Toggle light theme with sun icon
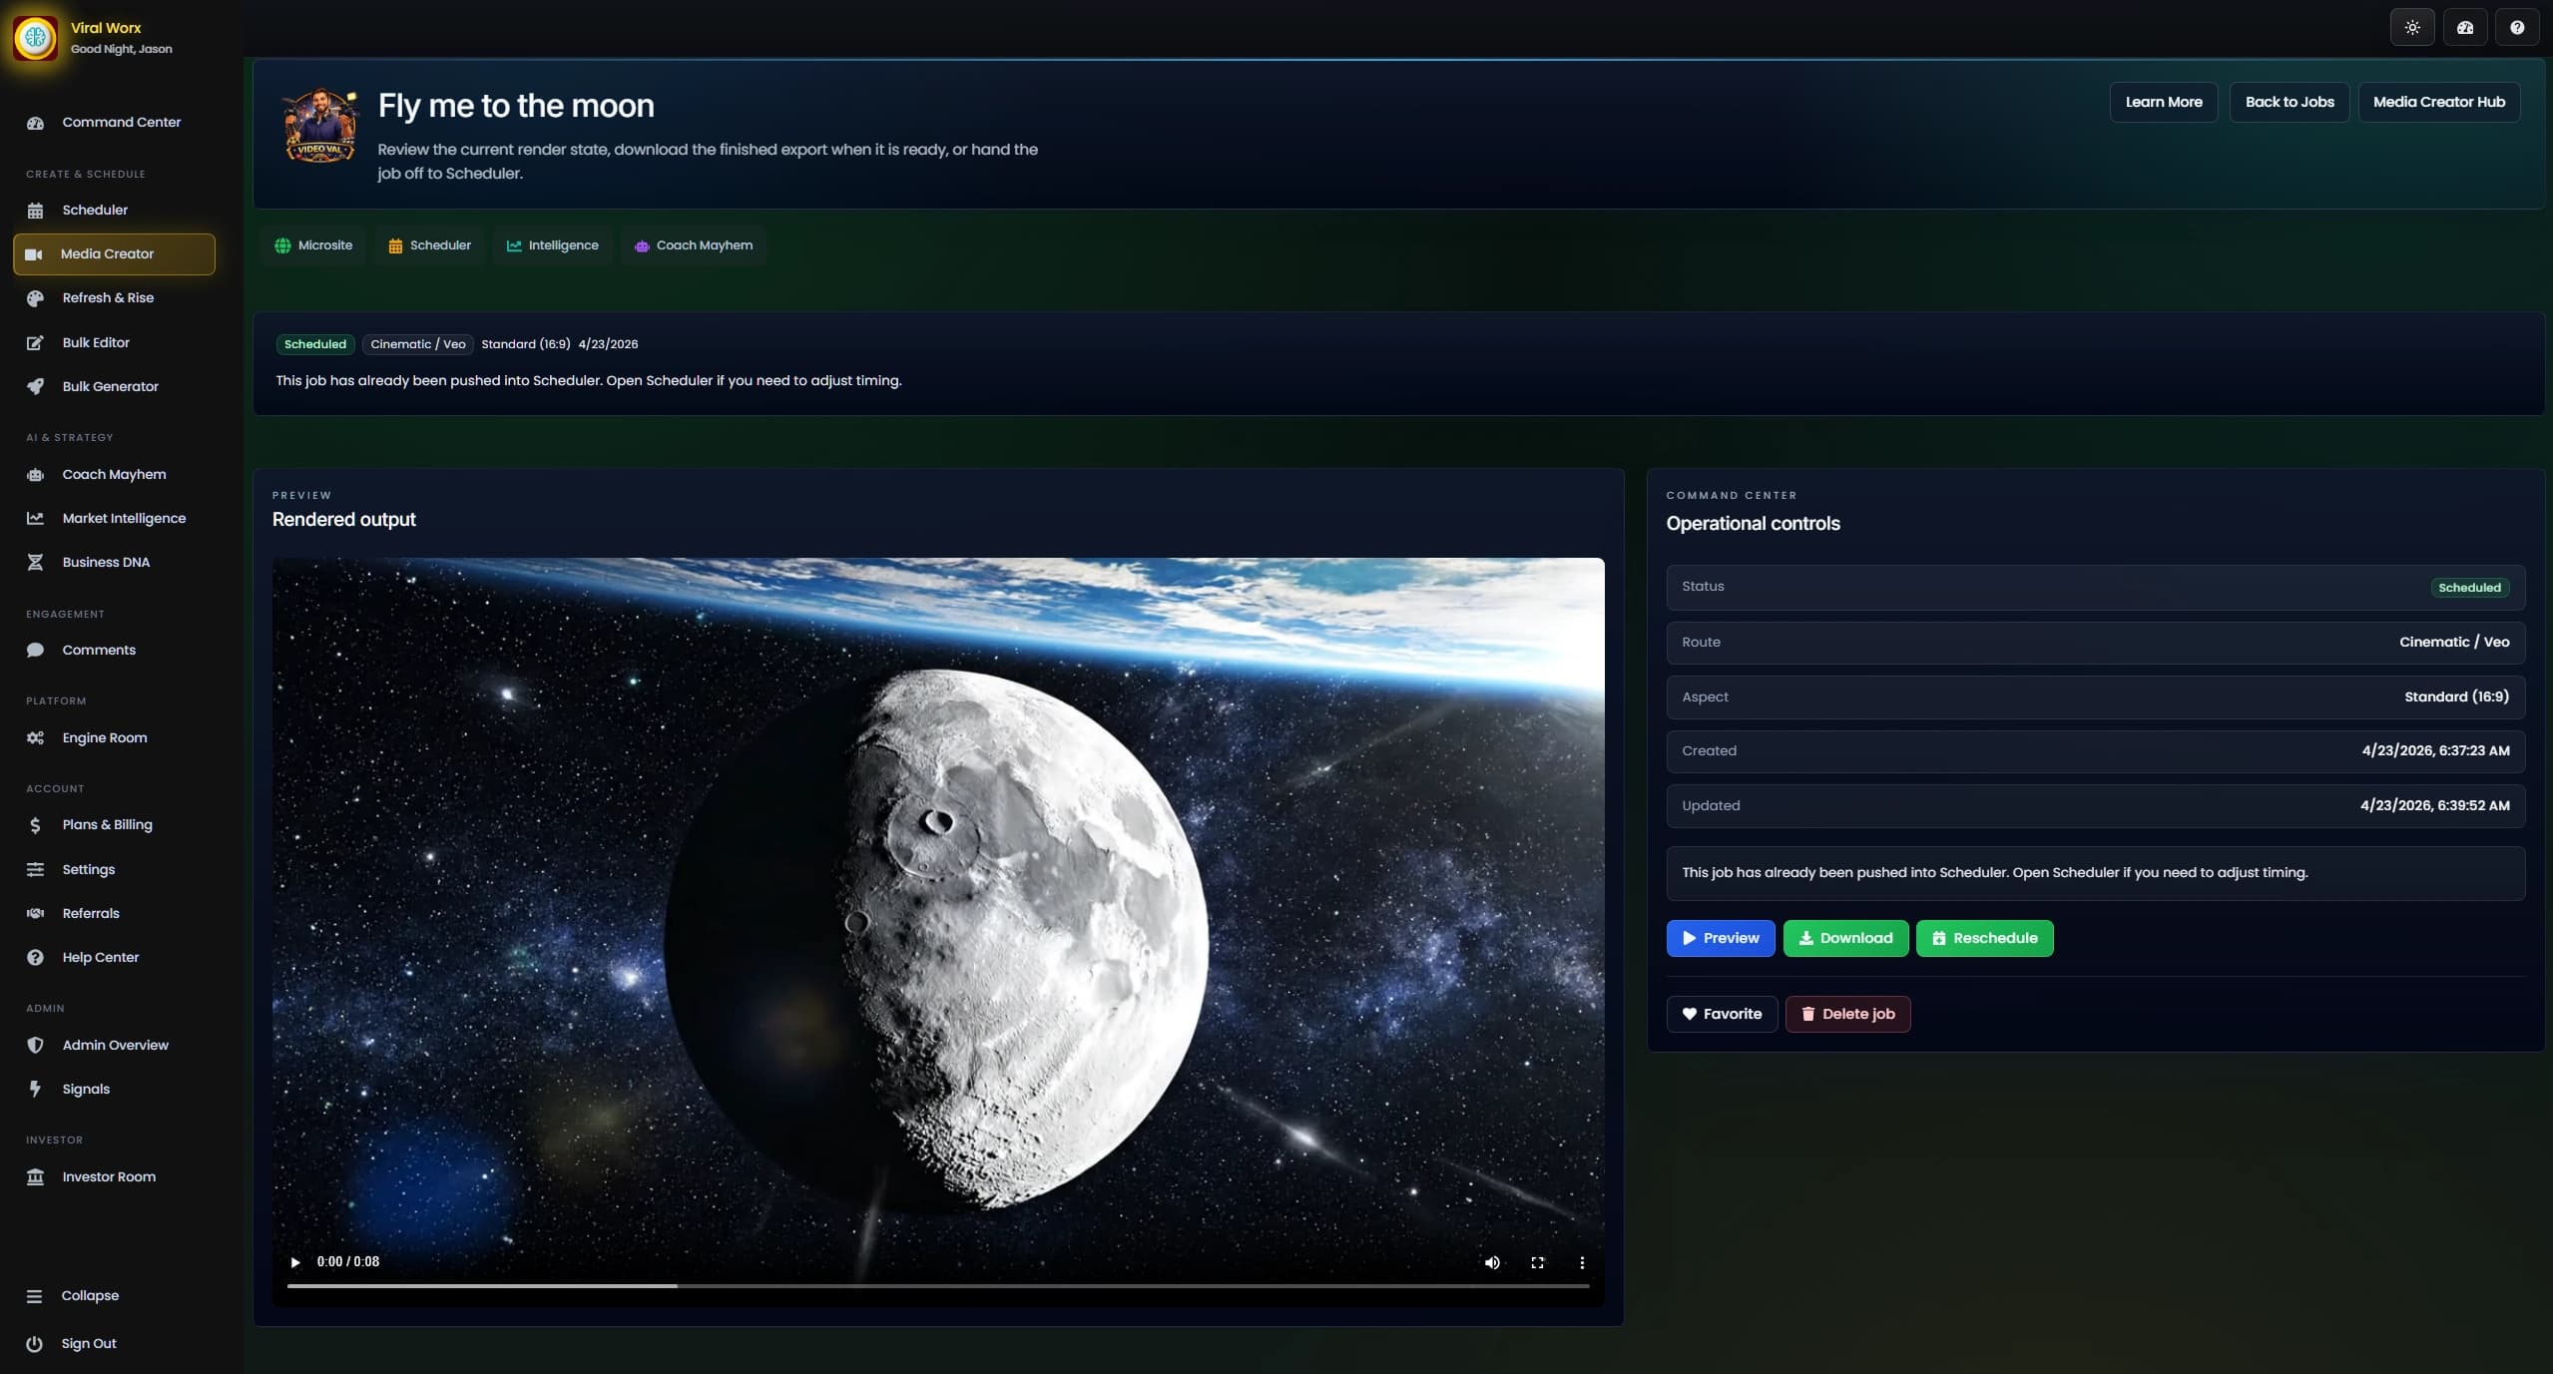Image resolution: width=2553 pixels, height=1374 pixels. coord(2412,28)
